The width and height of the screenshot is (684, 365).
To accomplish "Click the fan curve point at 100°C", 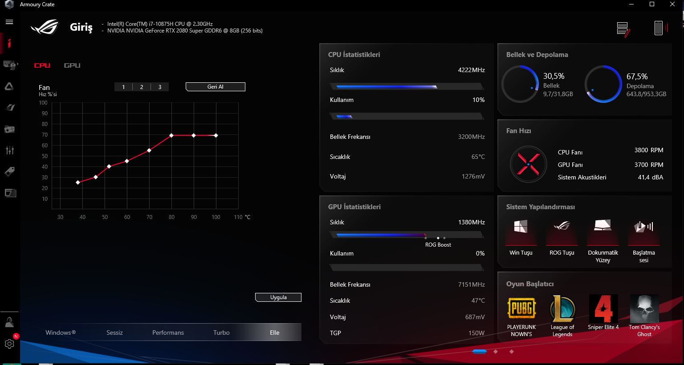I will (216, 135).
